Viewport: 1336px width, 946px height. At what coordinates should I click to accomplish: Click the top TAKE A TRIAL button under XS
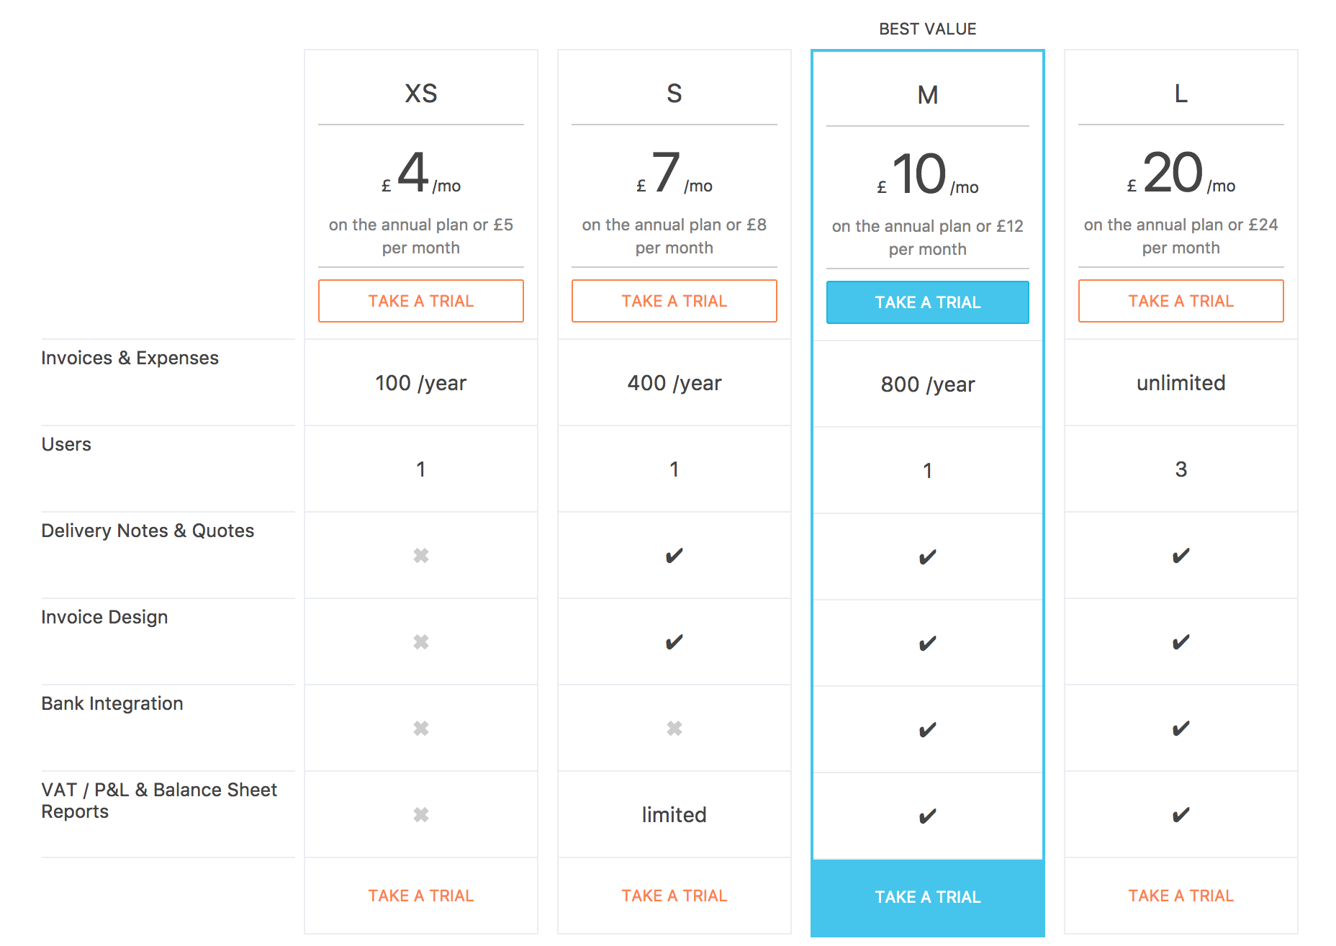pos(421,301)
